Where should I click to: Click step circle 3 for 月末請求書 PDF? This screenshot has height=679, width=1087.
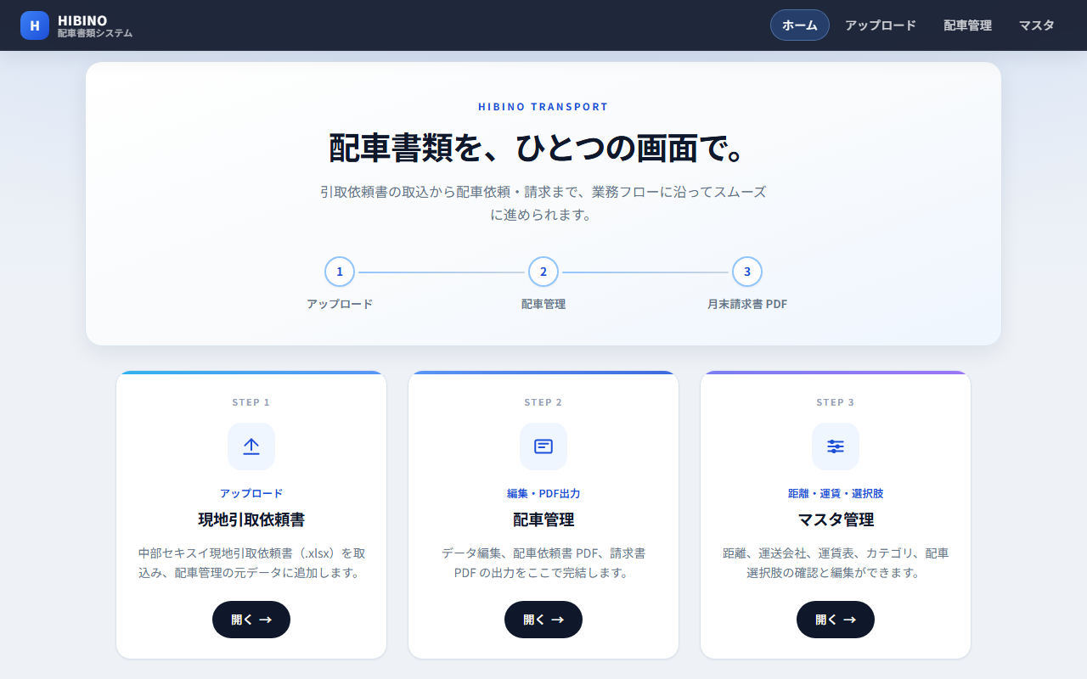[x=747, y=272]
